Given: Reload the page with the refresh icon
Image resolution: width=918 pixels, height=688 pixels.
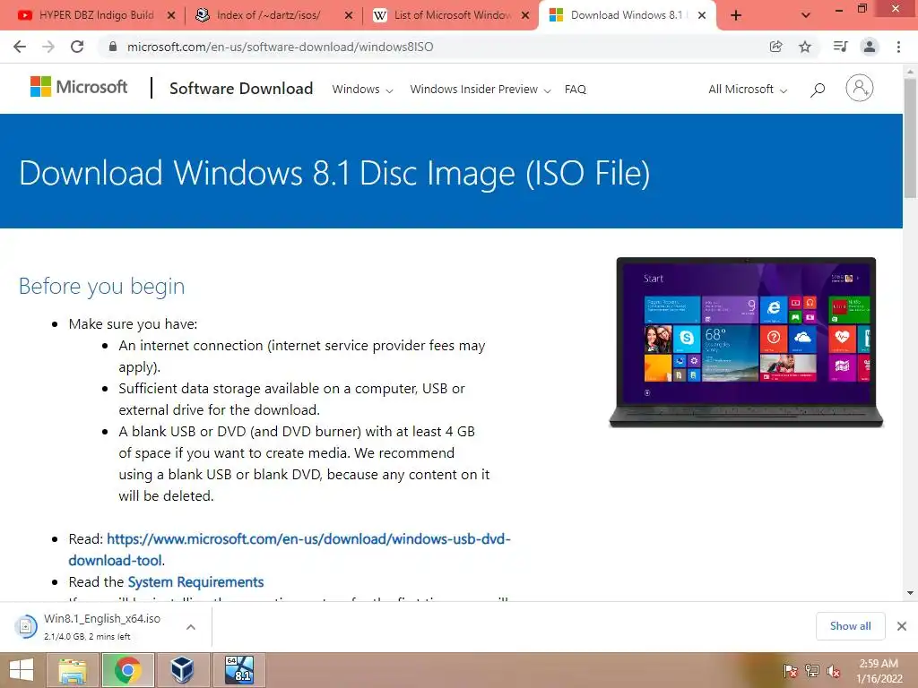Looking at the screenshot, I should [77, 47].
